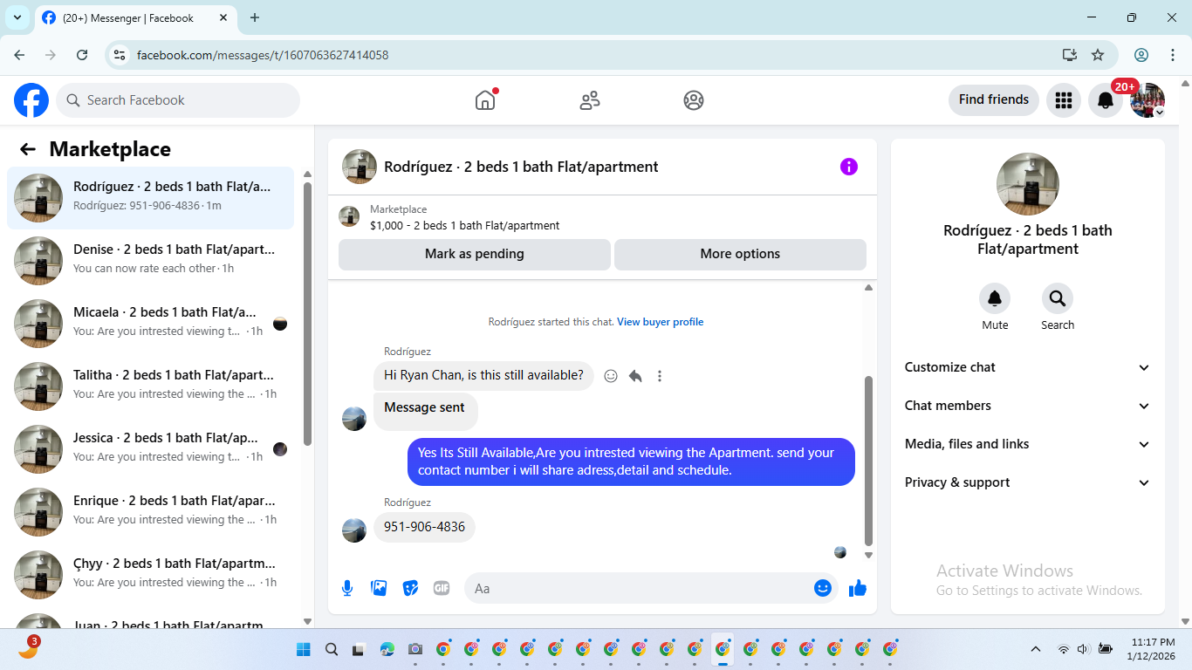Open Çhyy conversation in chat list
This screenshot has width=1192, height=670.
pos(151,575)
